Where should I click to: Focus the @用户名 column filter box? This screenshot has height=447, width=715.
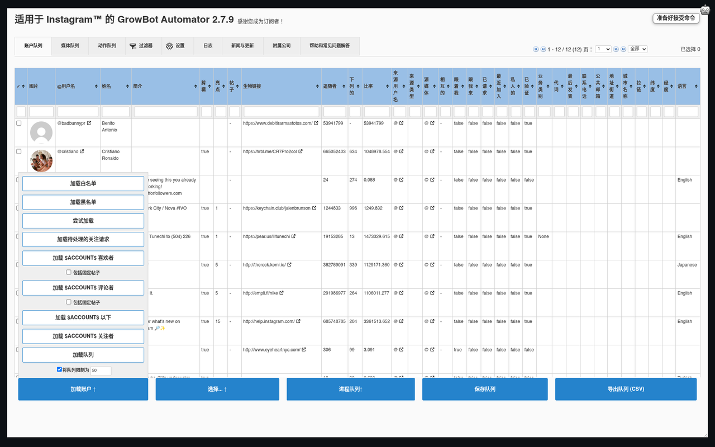click(x=78, y=112)
